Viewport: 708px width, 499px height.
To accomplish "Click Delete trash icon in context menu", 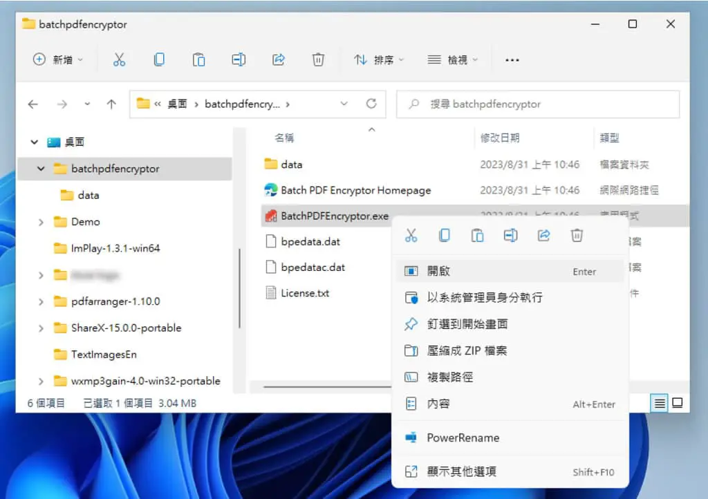I will [577, 236].
